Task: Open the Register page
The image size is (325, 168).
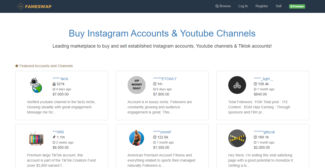Action: pos(262,6)
